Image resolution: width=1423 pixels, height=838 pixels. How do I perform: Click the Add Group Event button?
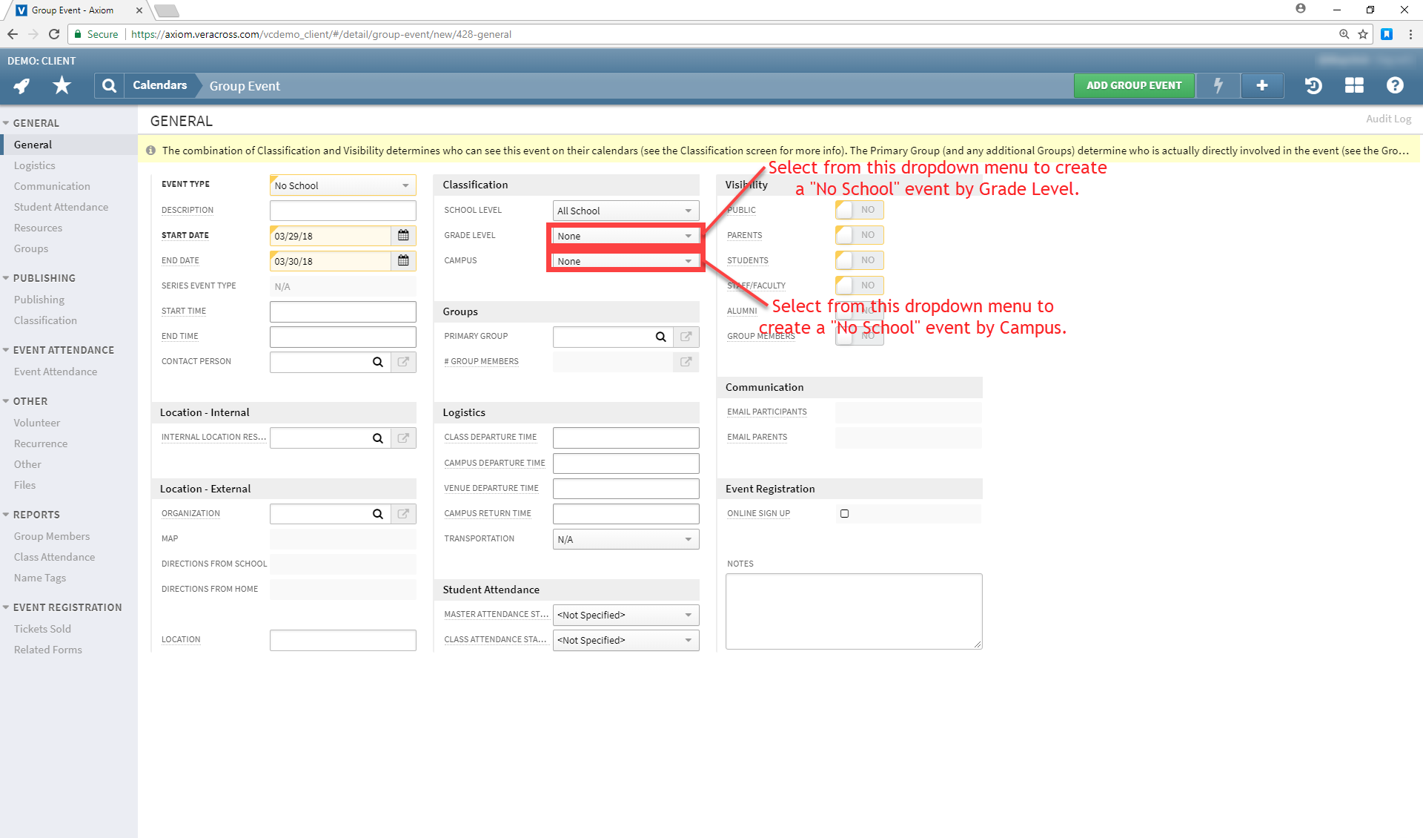tap(1133, 85)
